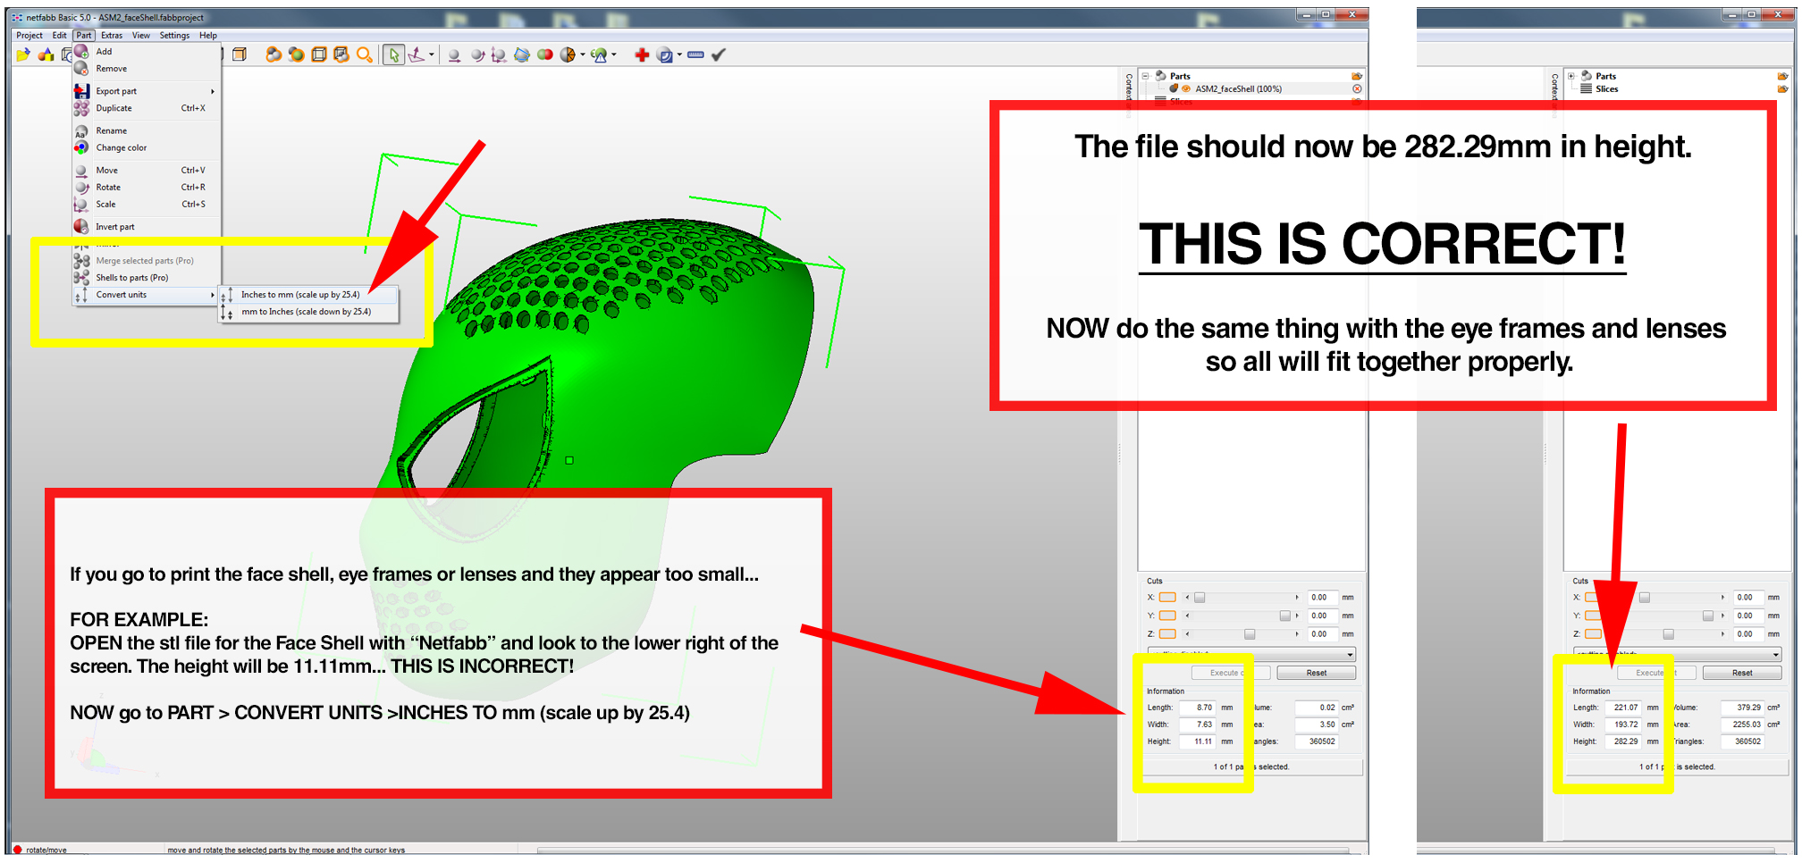Click the rotate part sphere icon
This screenshot has width=1802, height=863.
(x=477, y=55)
